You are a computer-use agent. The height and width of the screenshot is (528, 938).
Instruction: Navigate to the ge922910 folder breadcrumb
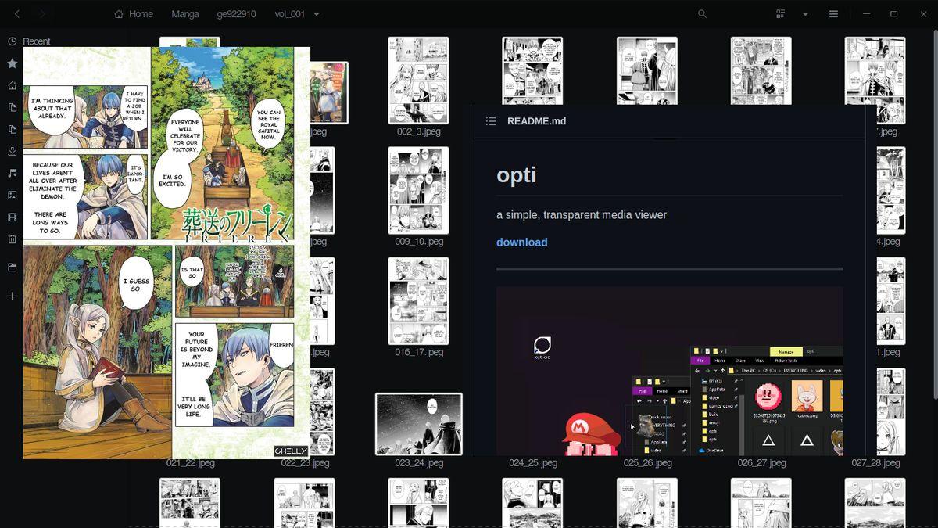tap(237, 14)
